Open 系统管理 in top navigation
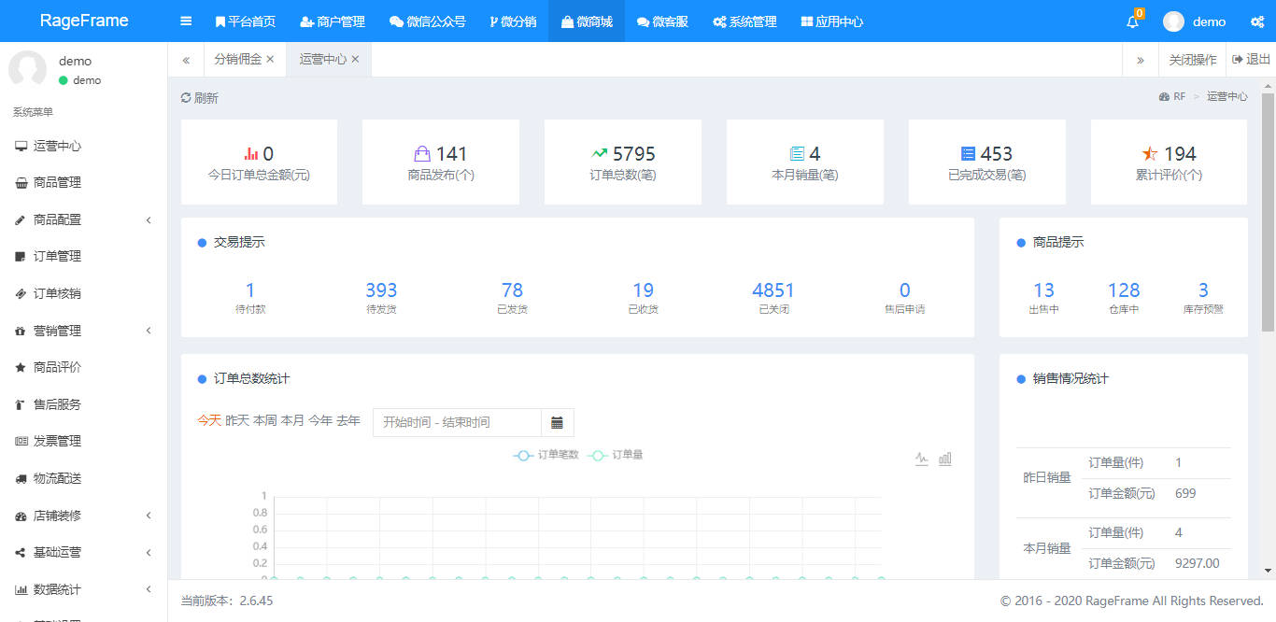The width and height of the screenshot is (1276, 622). [744, 21]
